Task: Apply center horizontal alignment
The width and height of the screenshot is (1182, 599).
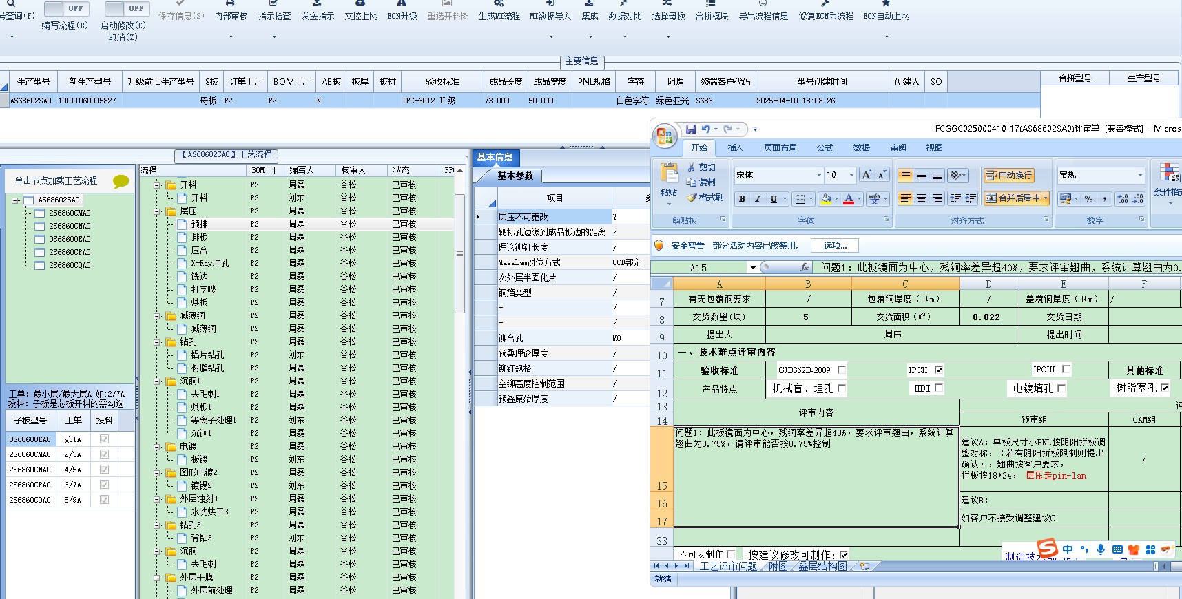Action: click(921, 198)
